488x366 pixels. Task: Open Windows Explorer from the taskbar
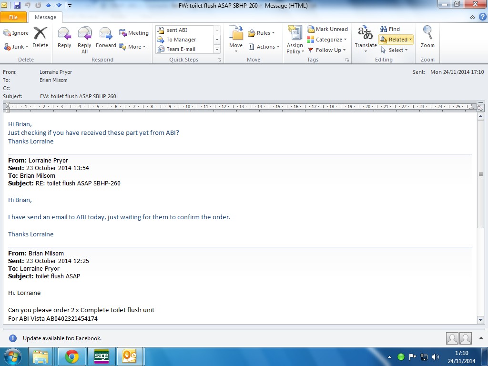coord(40,356)
